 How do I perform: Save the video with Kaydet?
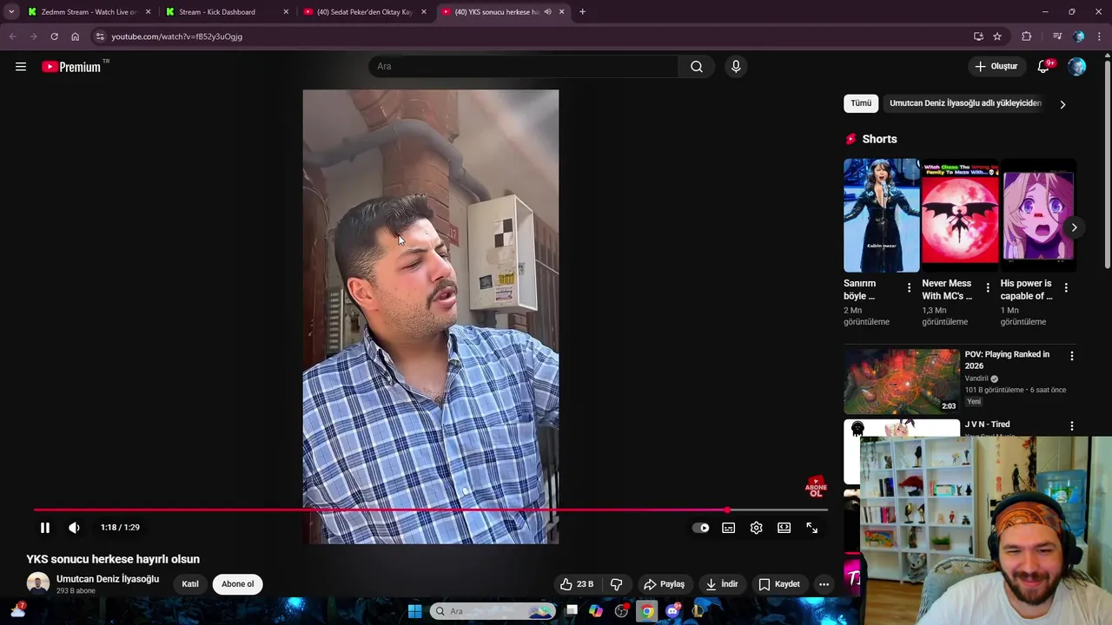click(779, 584)
